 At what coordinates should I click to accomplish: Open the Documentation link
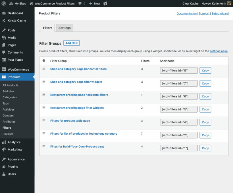click(186, 13)
